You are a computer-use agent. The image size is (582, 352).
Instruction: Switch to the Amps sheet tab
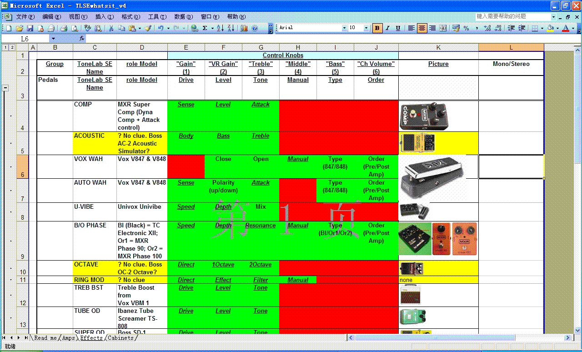(69, 338)
